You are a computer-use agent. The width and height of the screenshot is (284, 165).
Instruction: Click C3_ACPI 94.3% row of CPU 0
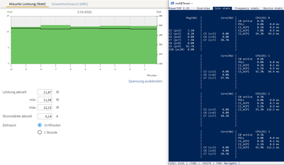pos(259,34)
